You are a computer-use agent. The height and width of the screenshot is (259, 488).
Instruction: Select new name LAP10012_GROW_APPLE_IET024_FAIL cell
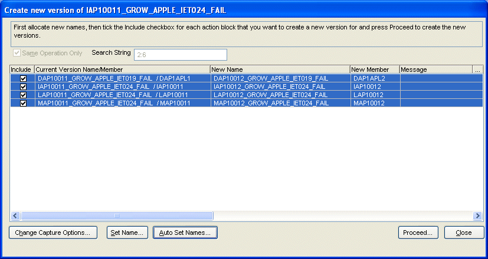(271, 95)
